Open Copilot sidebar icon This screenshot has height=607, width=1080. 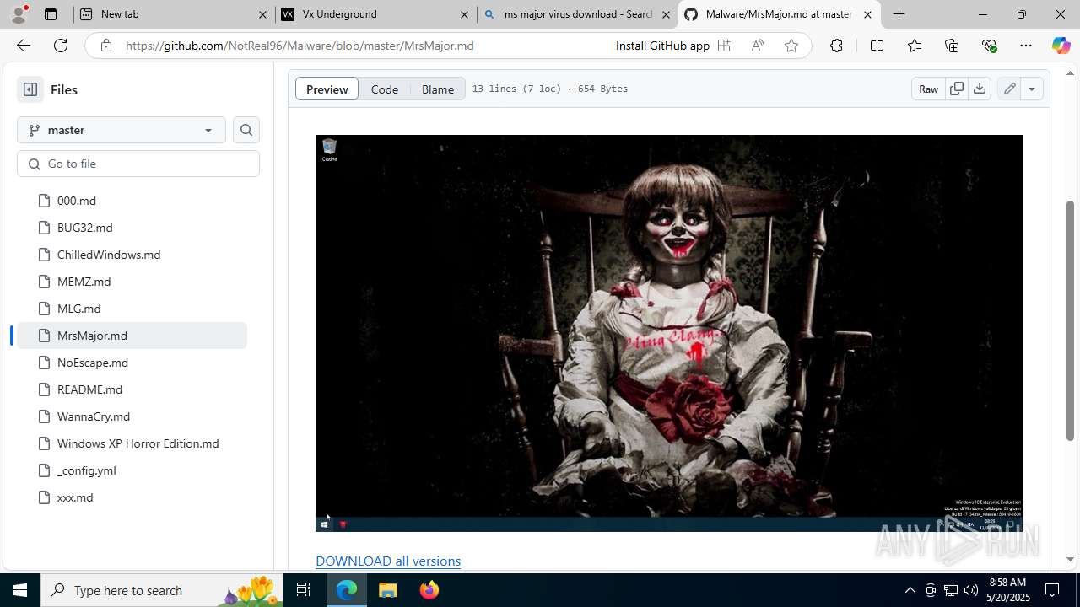click(1061, 46)
